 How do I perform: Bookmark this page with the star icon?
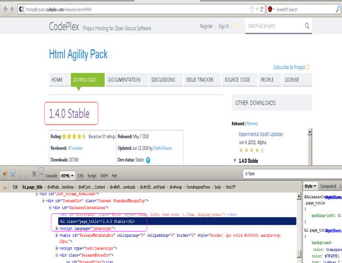pos(252,9)
